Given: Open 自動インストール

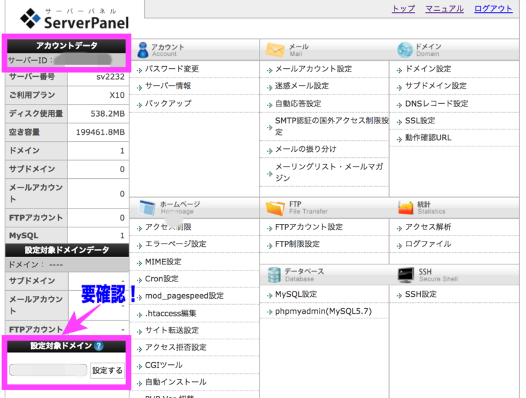Looking at the screenshot, I should point(175,382).
